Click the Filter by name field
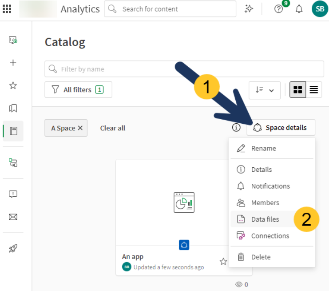Viewport: 329px width, 291px height. pos(184,69)
